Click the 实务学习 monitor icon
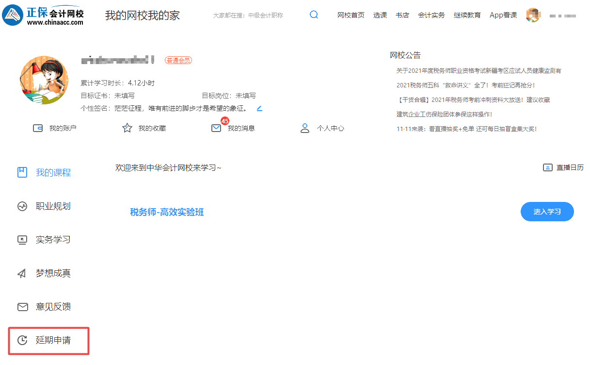The height and width of the screenshot is (365, 590). pyautogui.click(x=22, y=239)
